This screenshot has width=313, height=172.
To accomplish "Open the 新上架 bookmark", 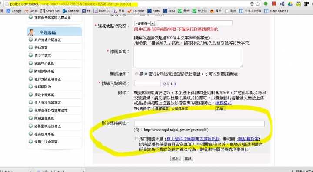I will point(200,11).
